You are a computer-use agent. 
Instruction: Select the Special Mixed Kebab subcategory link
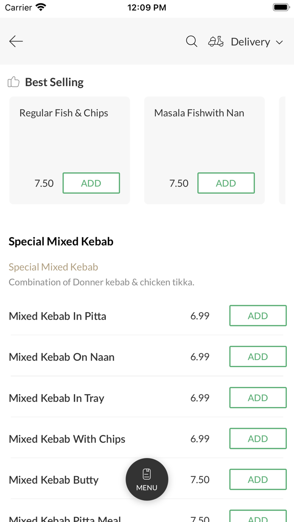click(53, 267)
